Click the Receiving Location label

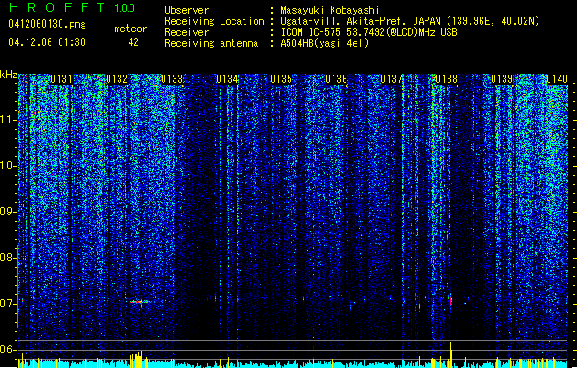214,21
